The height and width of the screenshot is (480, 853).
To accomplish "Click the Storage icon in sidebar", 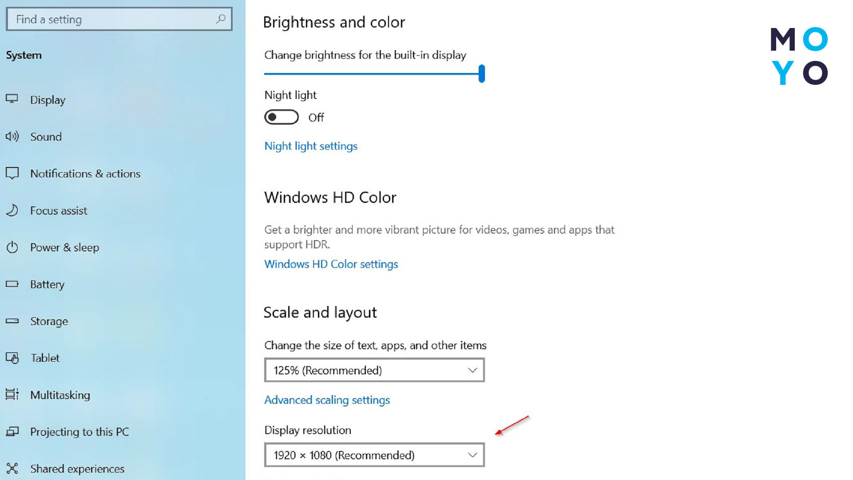I will pos(12,320).
